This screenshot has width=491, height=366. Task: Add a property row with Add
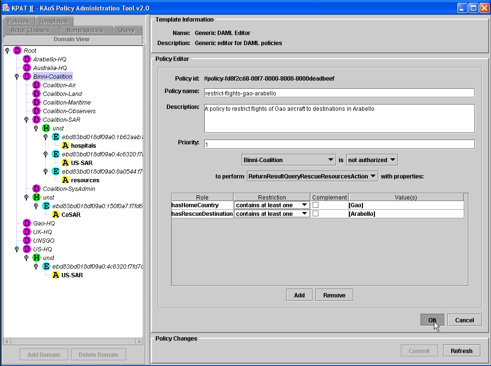pyautogui.click(x=299, y=295)
